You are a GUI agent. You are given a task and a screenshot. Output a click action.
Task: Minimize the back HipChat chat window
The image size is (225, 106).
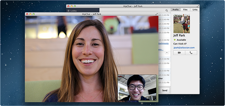tap(72, 6)
